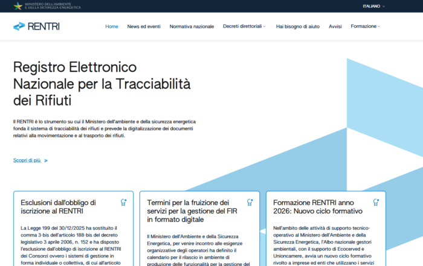Viewport: 423px width, 266px height.
Task: Select Normativa nazionale in the navigation
Action: [x=192, y=27]
